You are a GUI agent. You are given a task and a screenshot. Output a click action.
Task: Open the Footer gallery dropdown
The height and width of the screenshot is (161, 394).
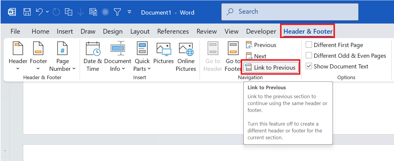click(x=38, y=57)
